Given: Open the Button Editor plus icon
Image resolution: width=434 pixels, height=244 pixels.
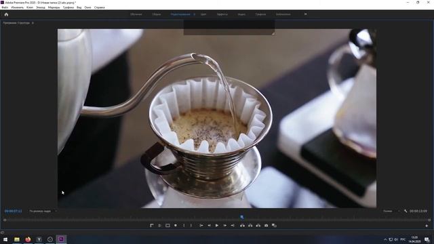Looking at the screenshot, I should pos(427,226).
